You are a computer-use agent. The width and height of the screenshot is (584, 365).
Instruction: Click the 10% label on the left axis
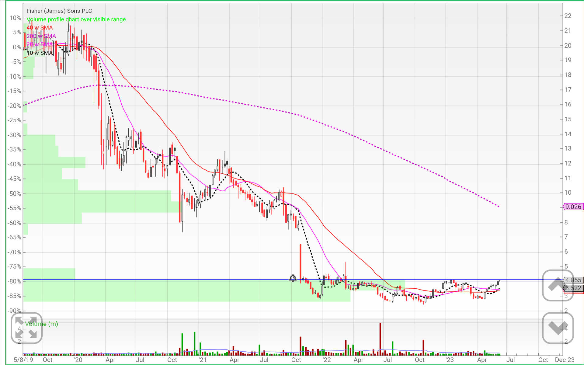coord(15,18)
